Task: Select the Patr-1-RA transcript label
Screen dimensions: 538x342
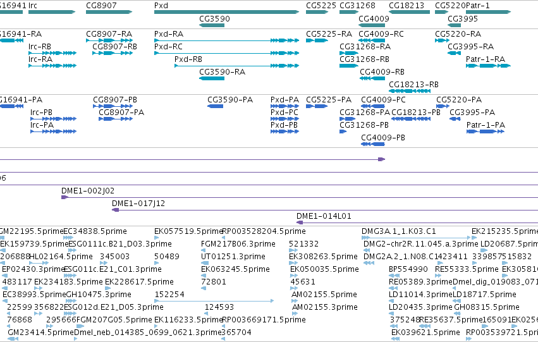Action: click(486, 59)
